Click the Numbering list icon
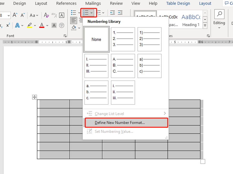Viewport: 233px width, 174px height. click(x=86, y=13)
